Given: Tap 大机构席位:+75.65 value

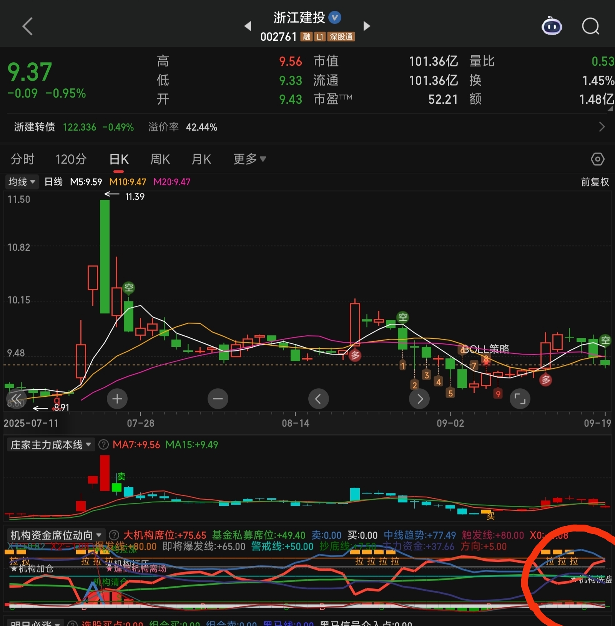Looking at the screenshot, I should (165, 535).
